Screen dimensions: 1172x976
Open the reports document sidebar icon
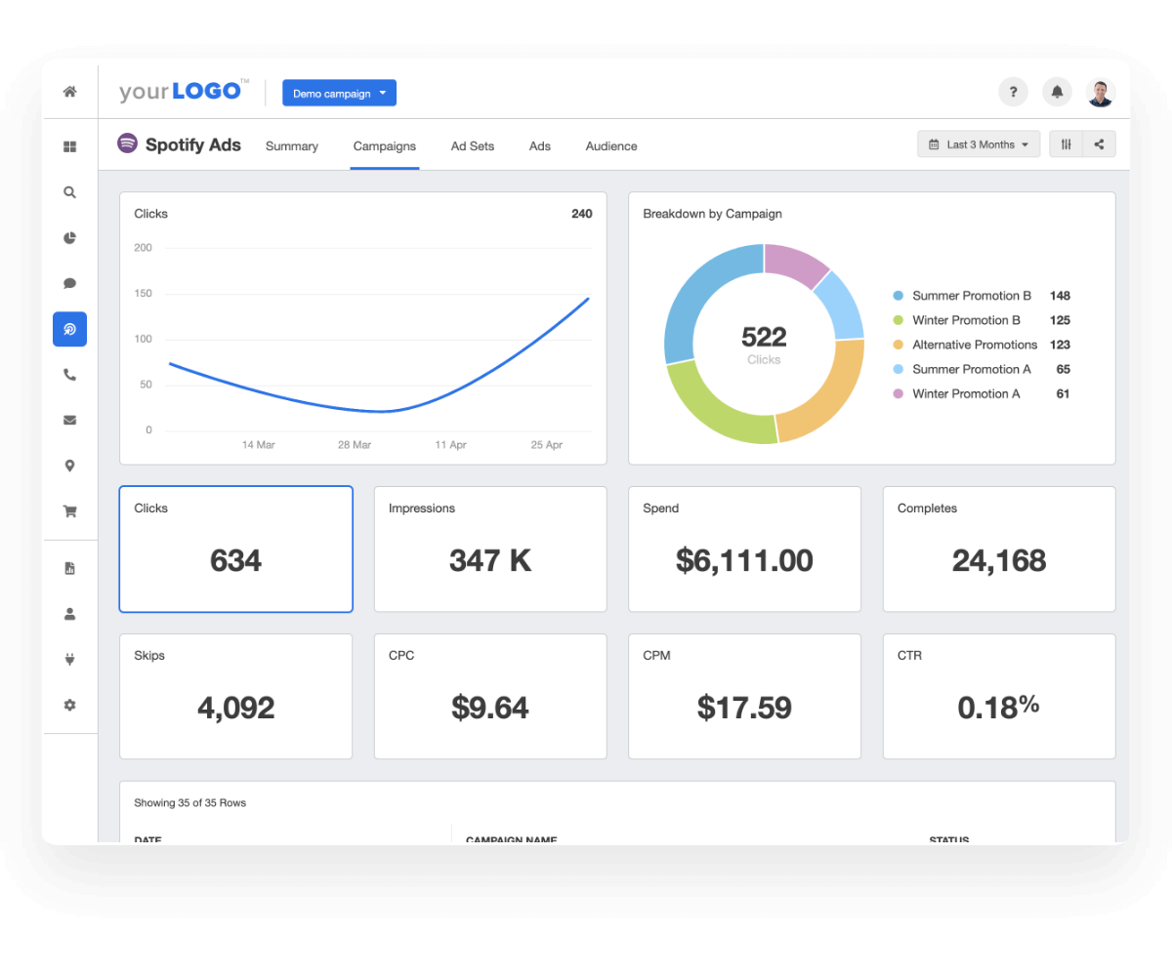(x=69, y=568)
